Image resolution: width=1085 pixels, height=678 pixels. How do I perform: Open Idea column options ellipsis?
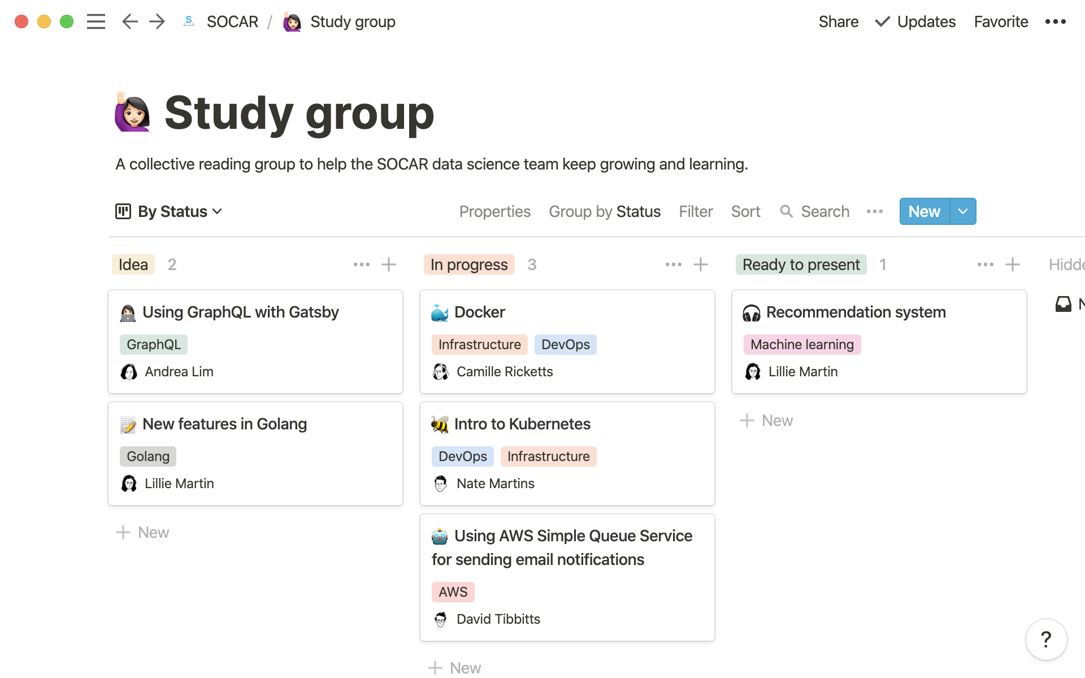[x=362, y=264]
